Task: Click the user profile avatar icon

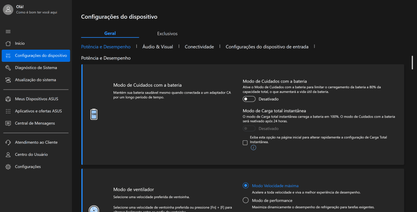Action: 8,9
